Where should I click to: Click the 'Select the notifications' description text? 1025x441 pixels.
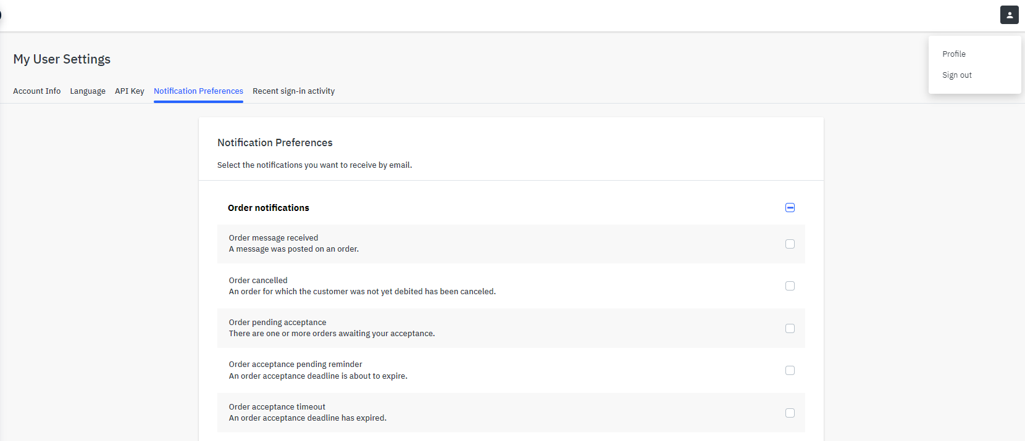point(314,165)
